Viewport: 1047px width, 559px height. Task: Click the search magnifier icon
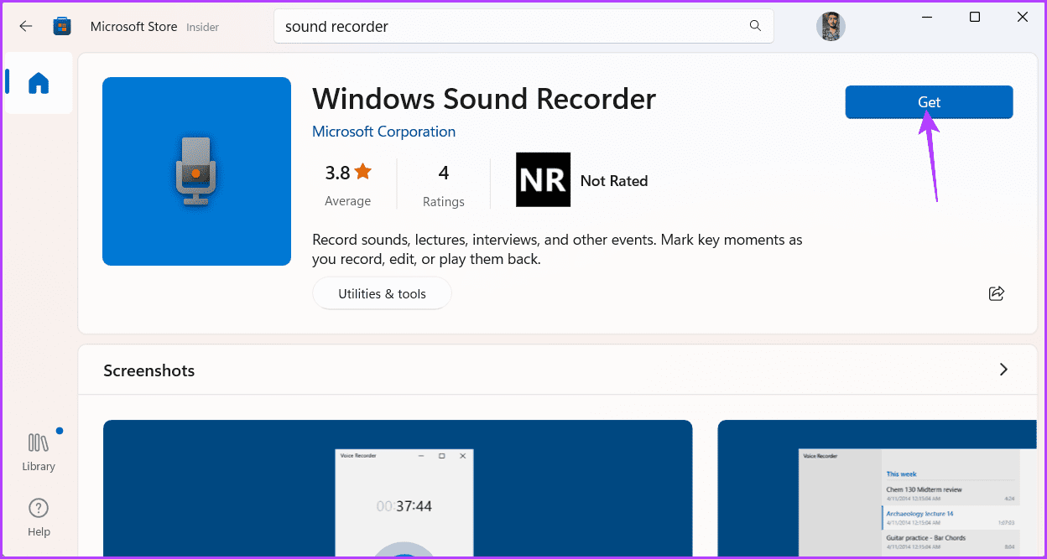[755, 26]
